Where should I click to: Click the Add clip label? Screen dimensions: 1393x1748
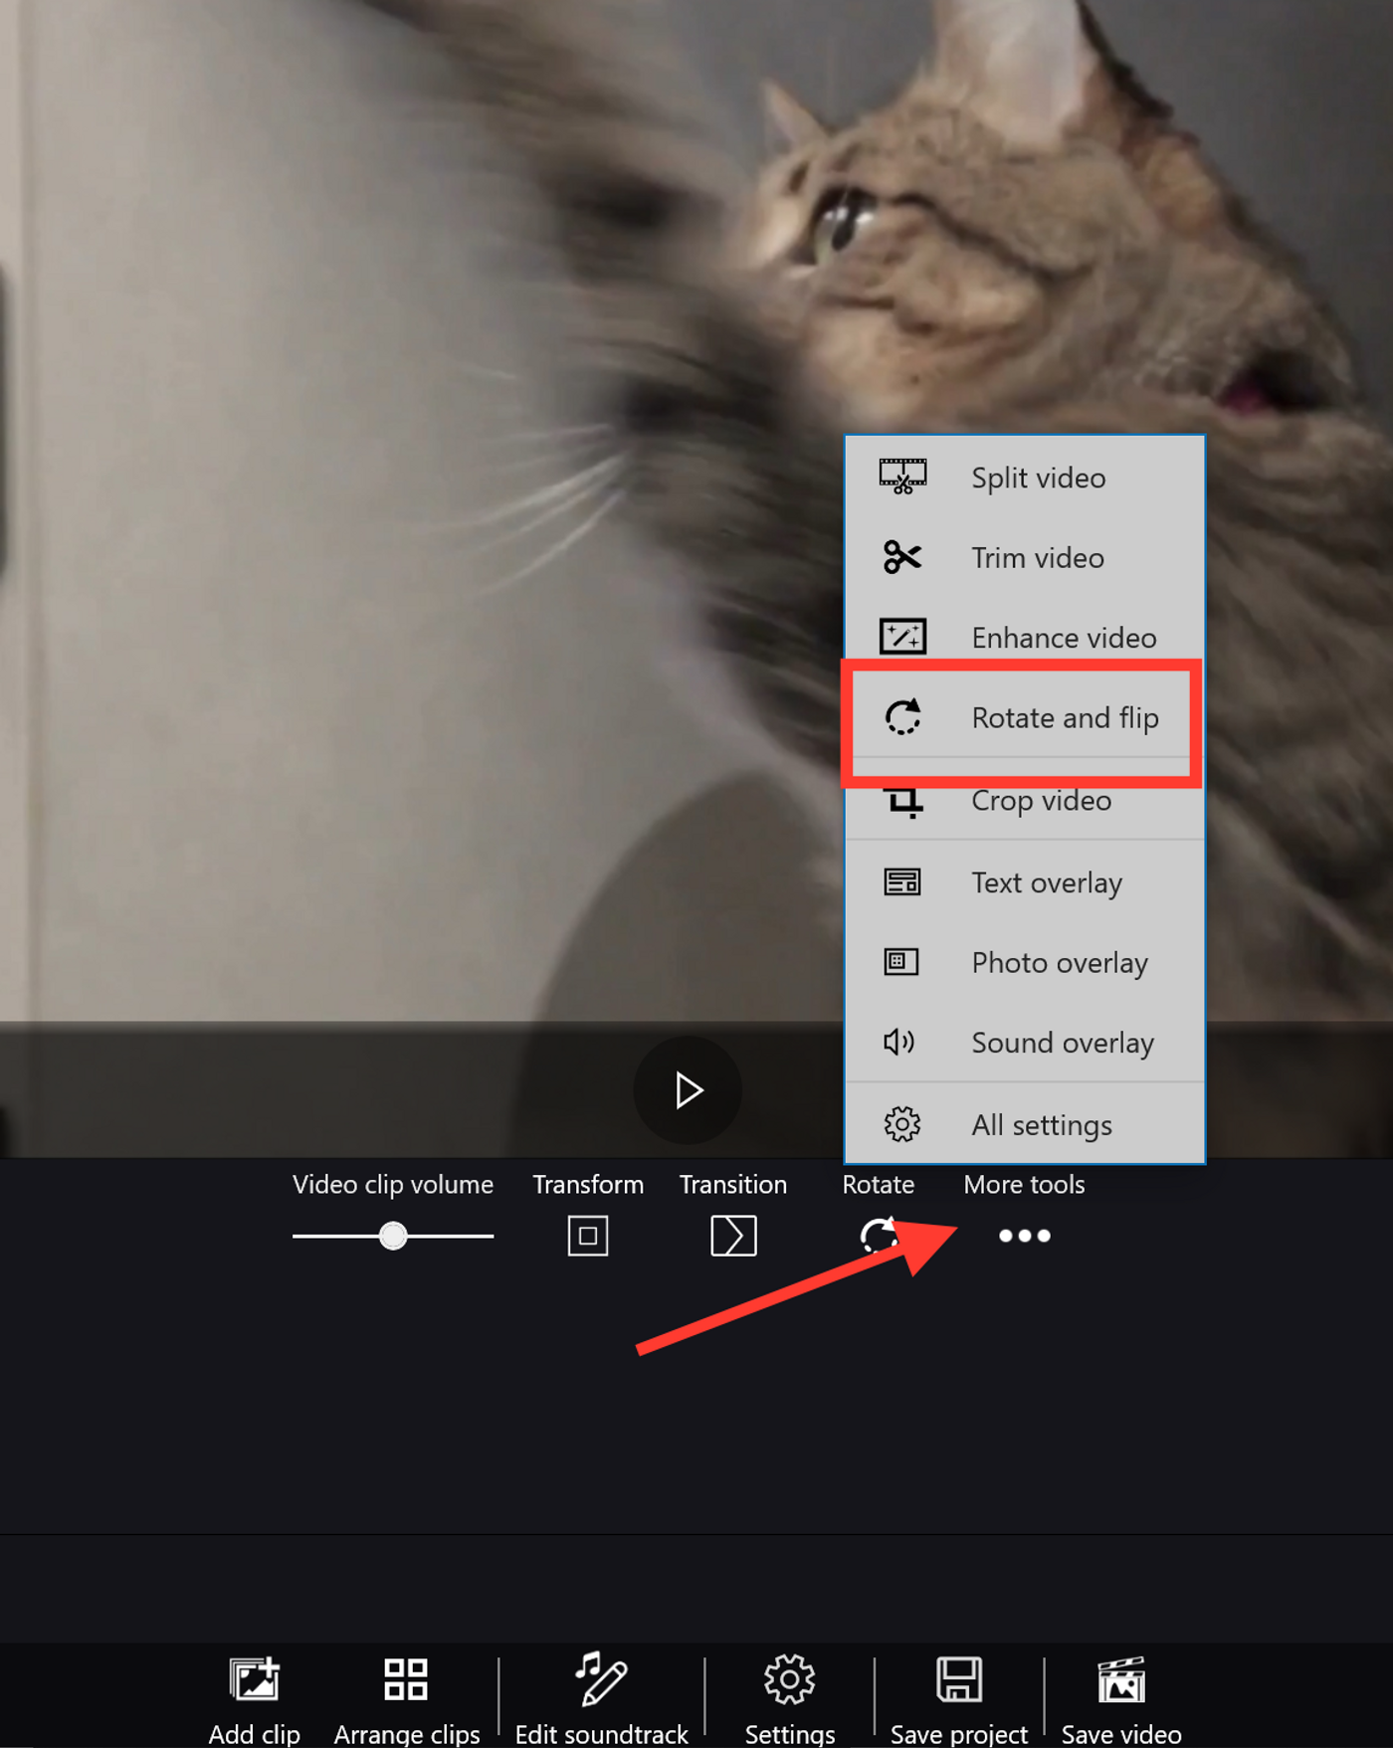(255, 1734)
